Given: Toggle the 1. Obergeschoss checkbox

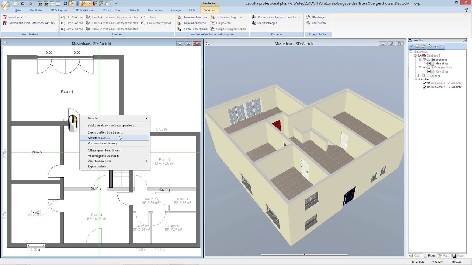Looking at the screenshot, I should (424, 67).
